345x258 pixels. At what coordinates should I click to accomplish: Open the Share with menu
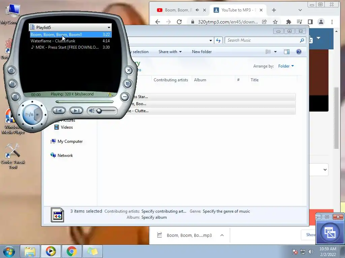[x=170, y=52]
